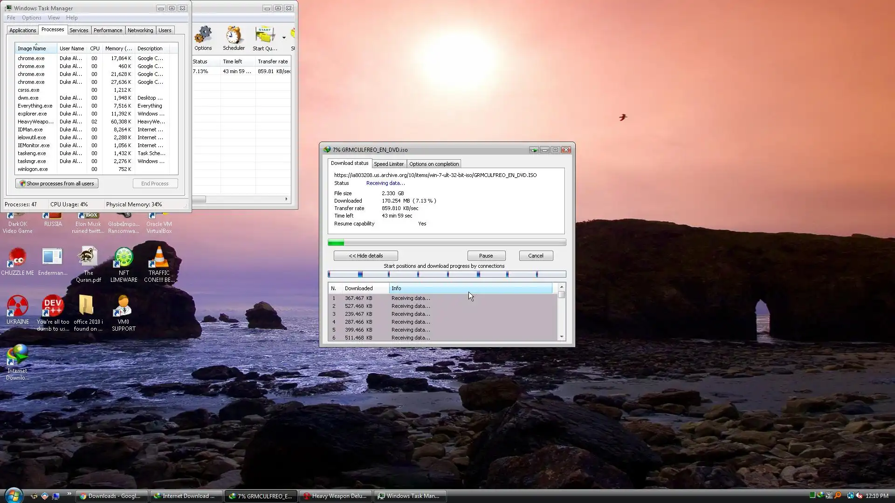Screen dimensions: 895x503
Task: Collapse details with Hide details button
Action: click(x=365, y=256)
